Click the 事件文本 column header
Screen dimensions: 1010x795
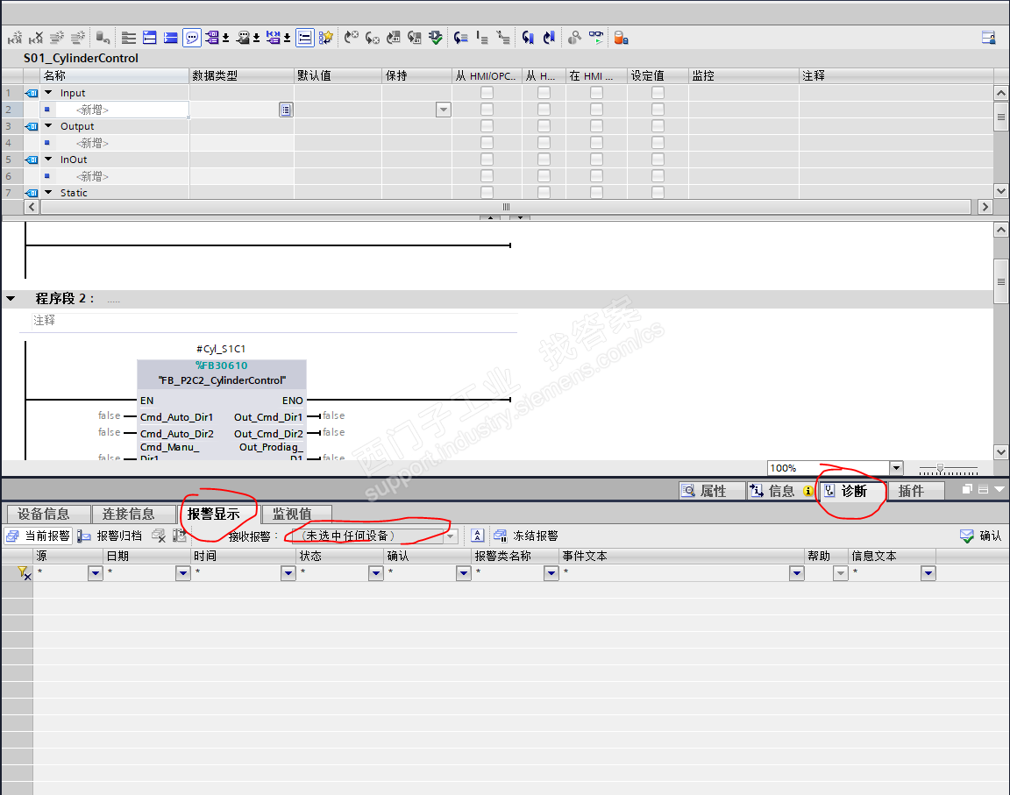682,556
